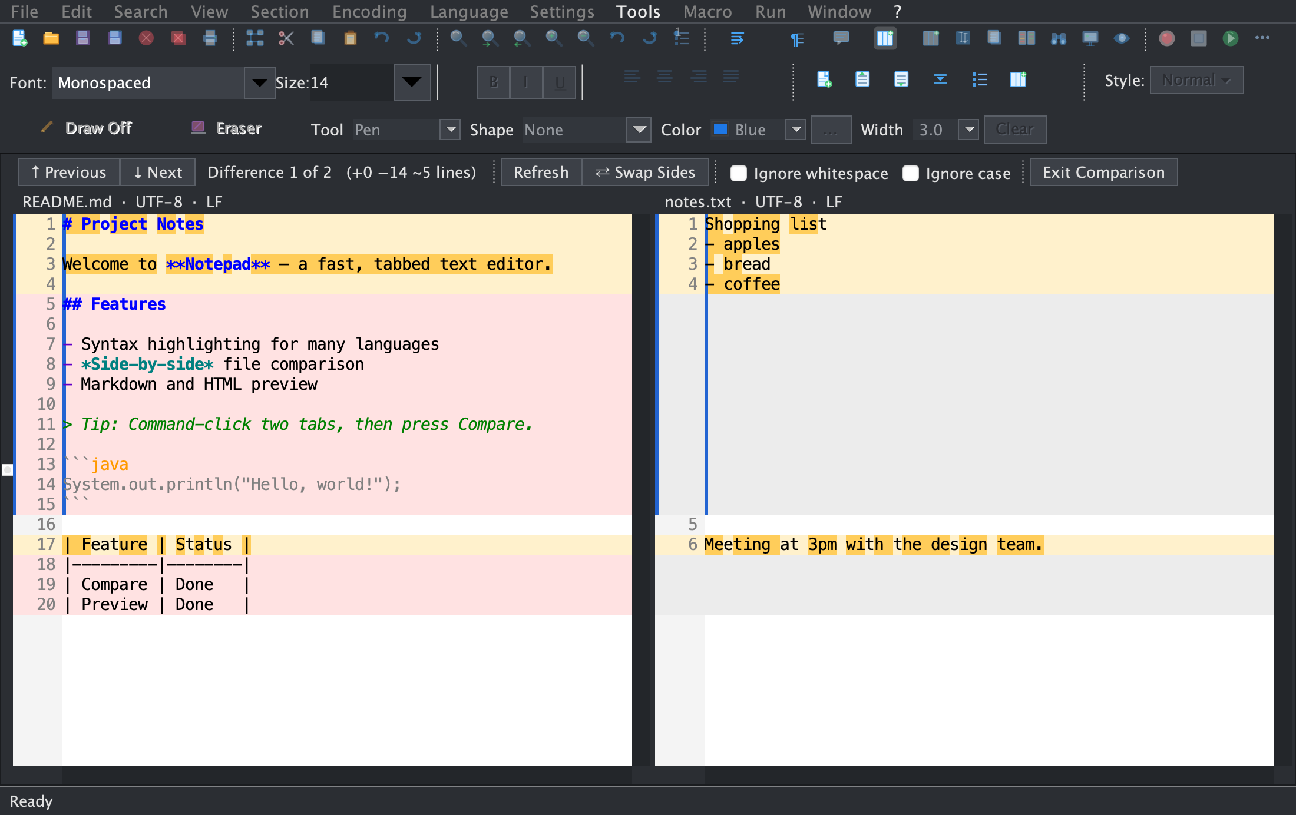Viewport: 1296px width, 815px height.
Task: Open a file with the folder icon
Action: click(51, 38)
